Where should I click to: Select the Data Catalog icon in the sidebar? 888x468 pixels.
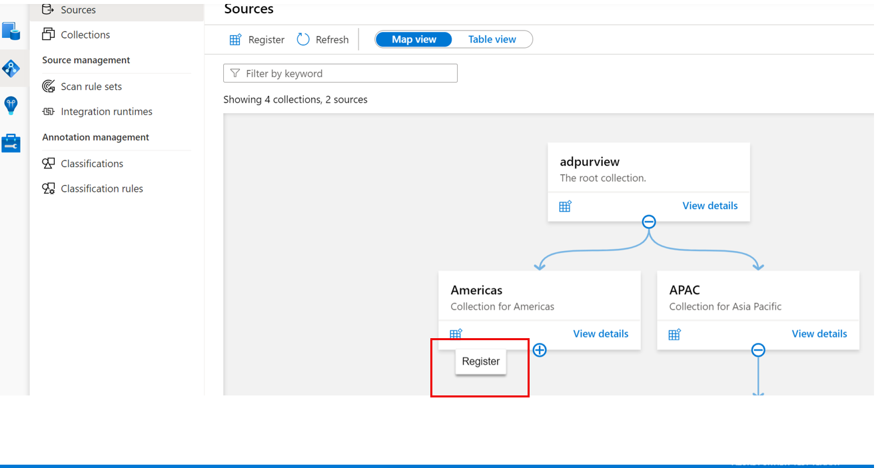tap(11, 31)
